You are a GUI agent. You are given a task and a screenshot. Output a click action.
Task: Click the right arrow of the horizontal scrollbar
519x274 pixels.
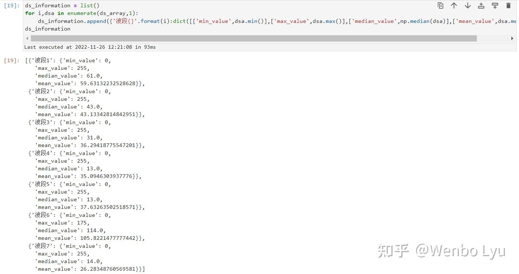pyautogui.click(x=512, y=38)
